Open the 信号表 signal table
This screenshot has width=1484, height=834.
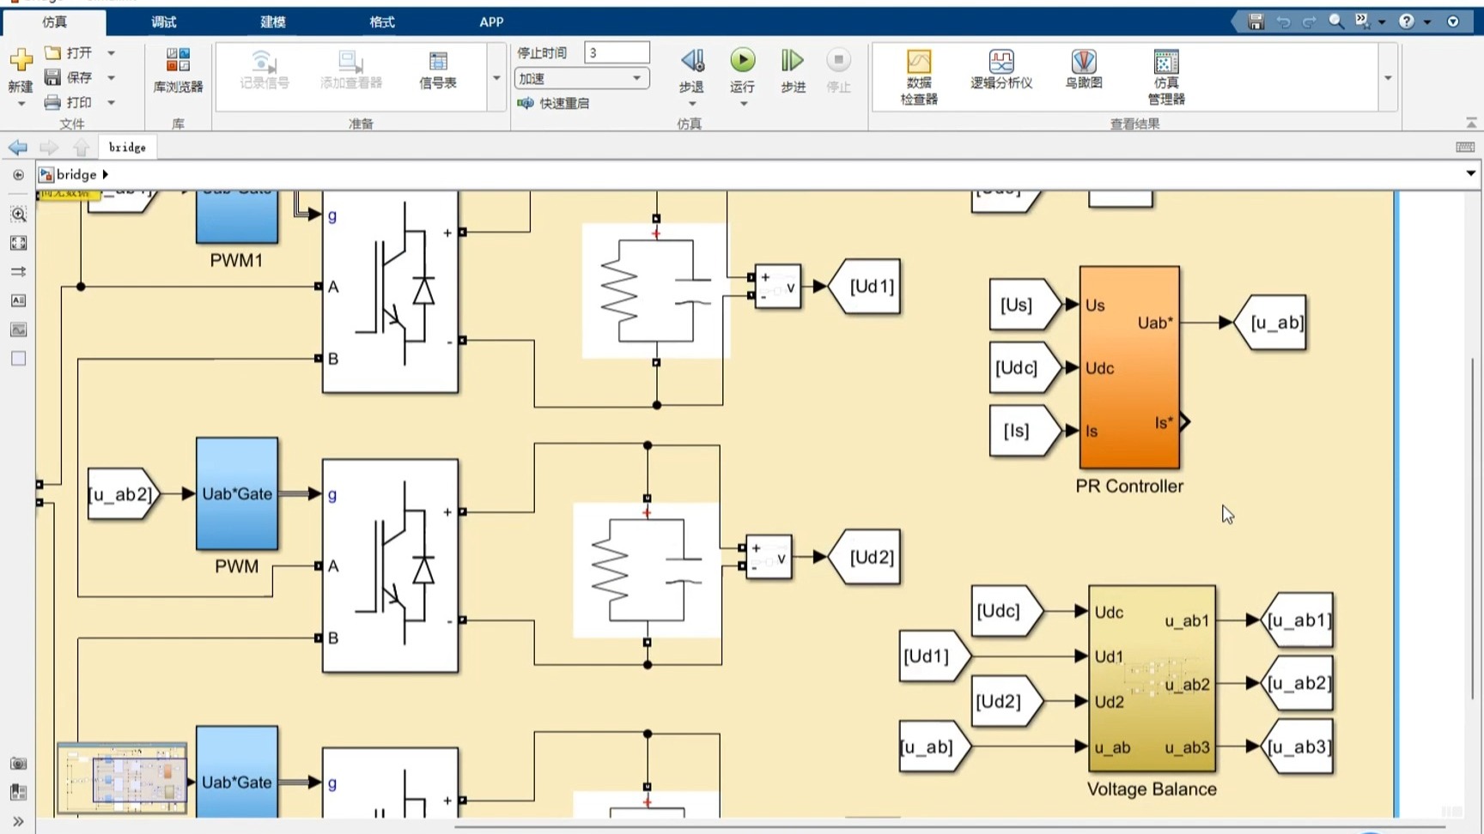(x=438, y=73)
